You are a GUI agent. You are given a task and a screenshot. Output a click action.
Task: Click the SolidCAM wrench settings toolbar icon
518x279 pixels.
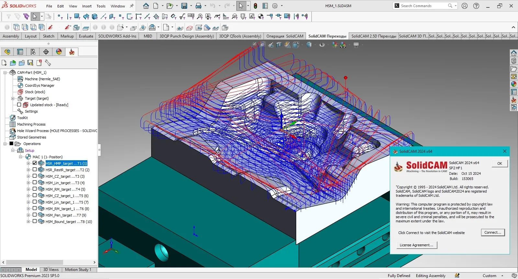point(48,63)
